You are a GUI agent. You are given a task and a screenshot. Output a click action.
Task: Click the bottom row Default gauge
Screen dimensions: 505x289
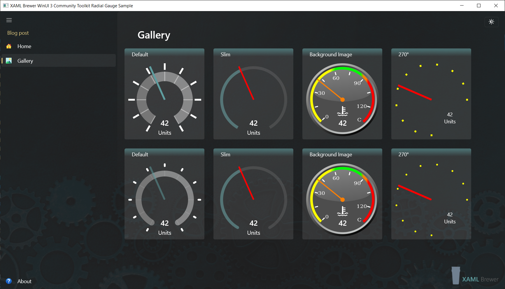[x=164, y=199]
